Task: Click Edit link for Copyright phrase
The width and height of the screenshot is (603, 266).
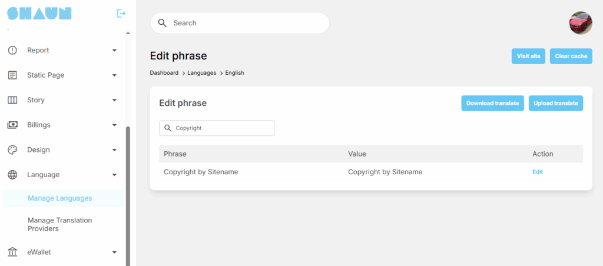Action: (538, 172)
